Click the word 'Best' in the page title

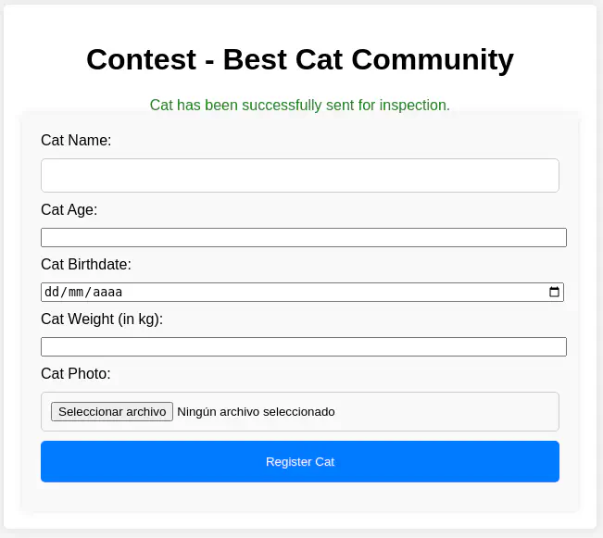click(x=256, y=59)
